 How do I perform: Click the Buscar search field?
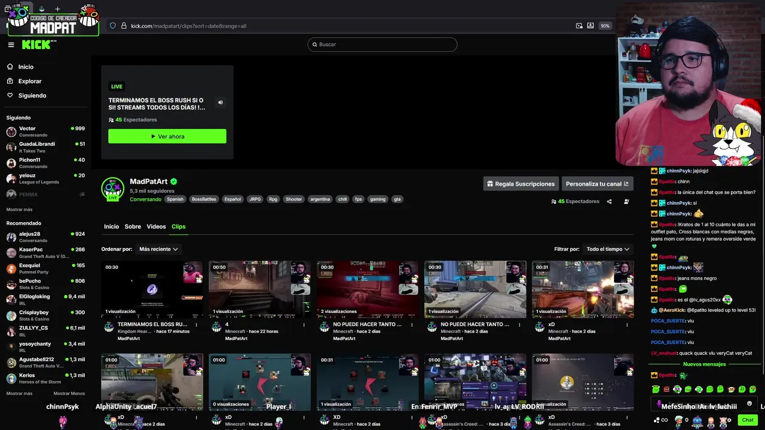(x=382, y=45)
